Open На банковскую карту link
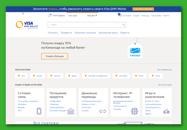This screenshot has height=130, width=187. [x=91, y=101]
